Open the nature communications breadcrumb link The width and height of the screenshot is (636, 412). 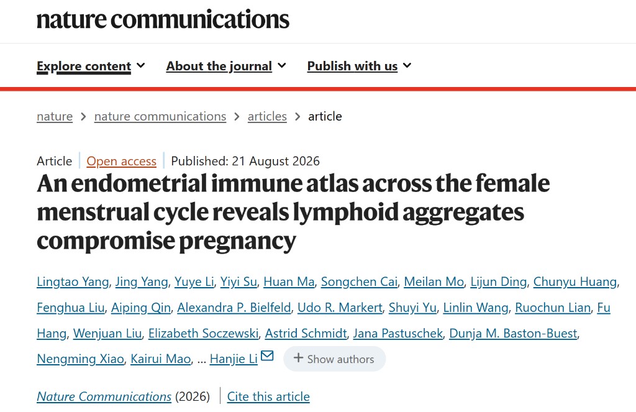click(x=160, y=116)
